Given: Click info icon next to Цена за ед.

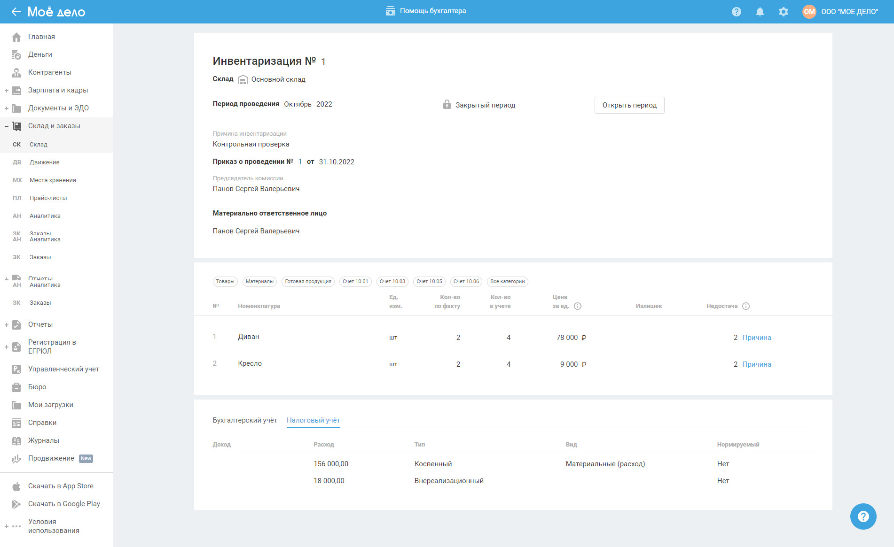Looking at the screenshot, I should tap(578, 306).
